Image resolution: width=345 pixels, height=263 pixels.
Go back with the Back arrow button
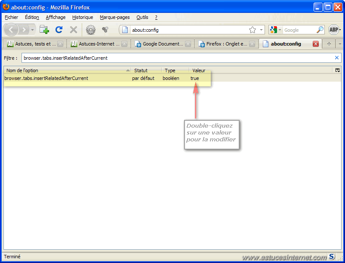11,30
